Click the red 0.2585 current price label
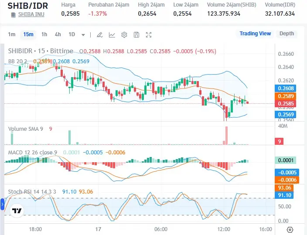This screenshot has width=307, height=235. coord(286,103)
